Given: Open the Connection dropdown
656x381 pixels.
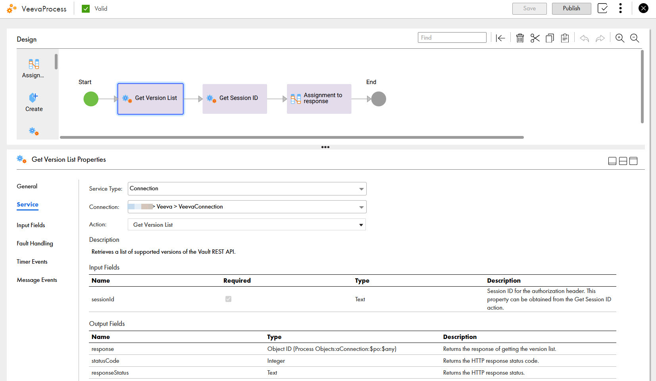Looking at the screenshot, I should pyautogui.click(x=247, y=207).
